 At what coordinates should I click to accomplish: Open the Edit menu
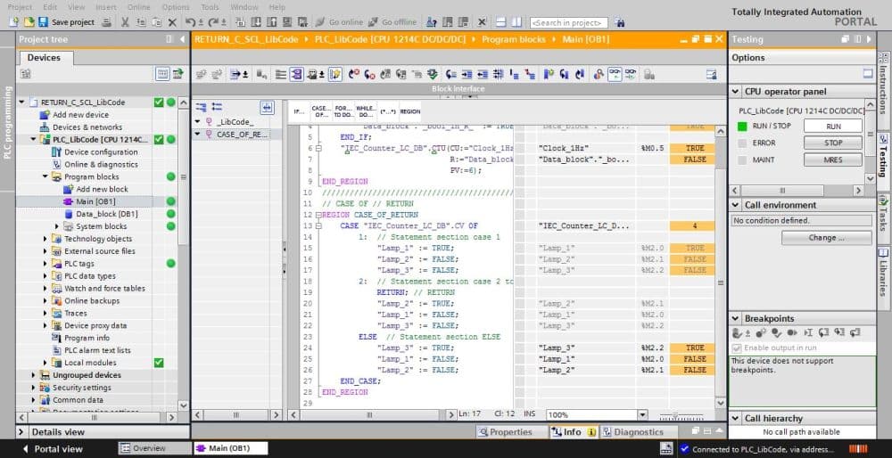click(x=50, y=7)
